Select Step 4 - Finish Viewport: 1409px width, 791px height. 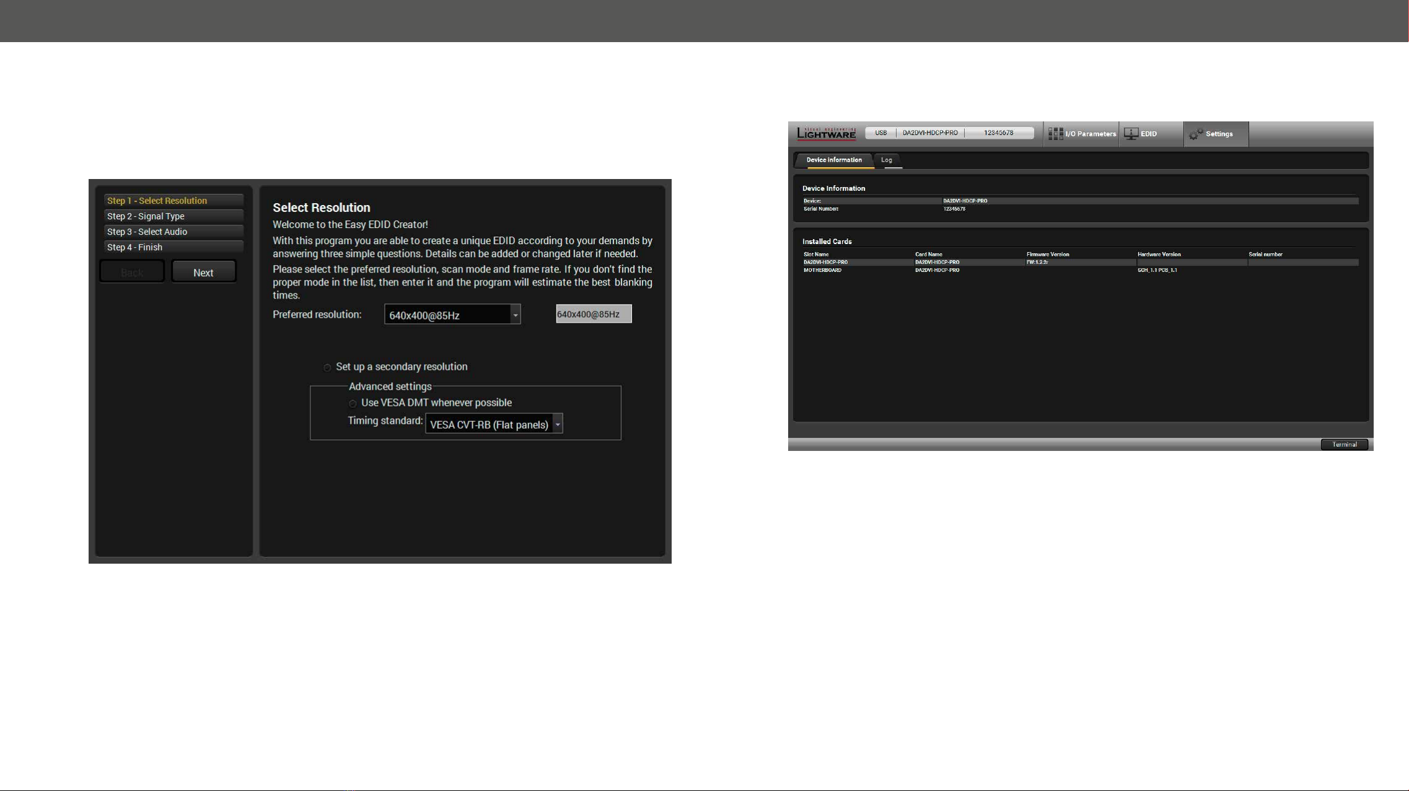click(x=173, y=247)
